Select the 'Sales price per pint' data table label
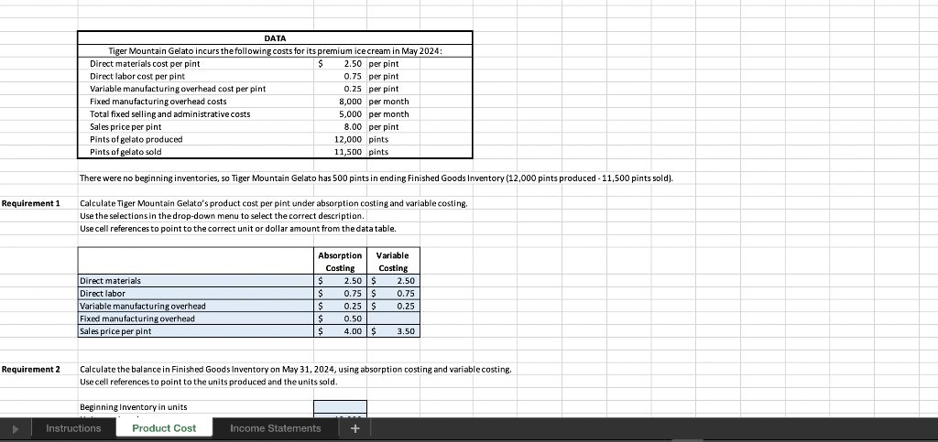Screen dimensions: 938x442 click(125, 126)
